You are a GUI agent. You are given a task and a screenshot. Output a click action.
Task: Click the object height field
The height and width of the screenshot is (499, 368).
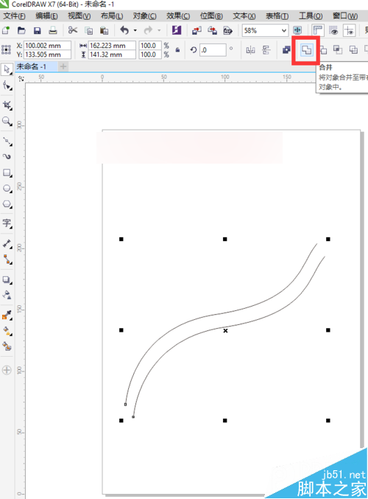(x=112, y=55)
